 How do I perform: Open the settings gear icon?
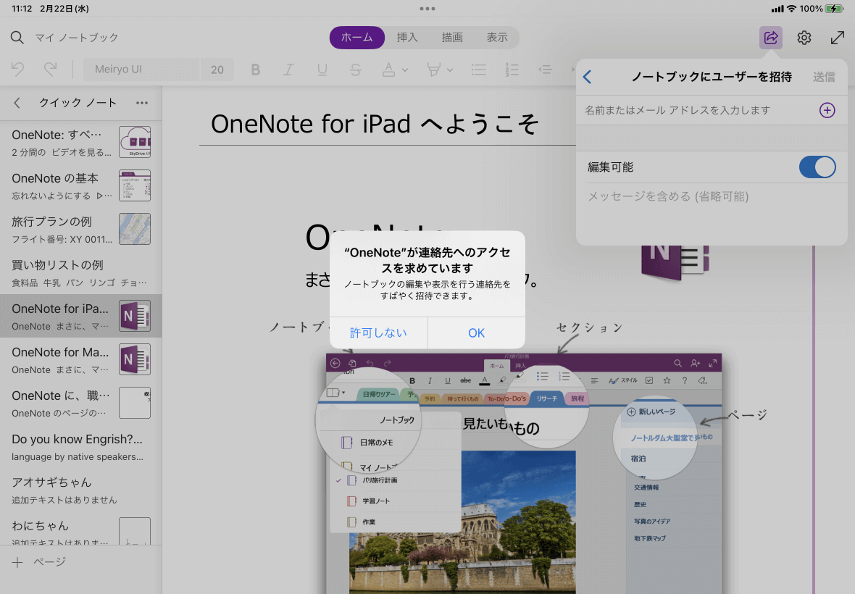point(804,38)
